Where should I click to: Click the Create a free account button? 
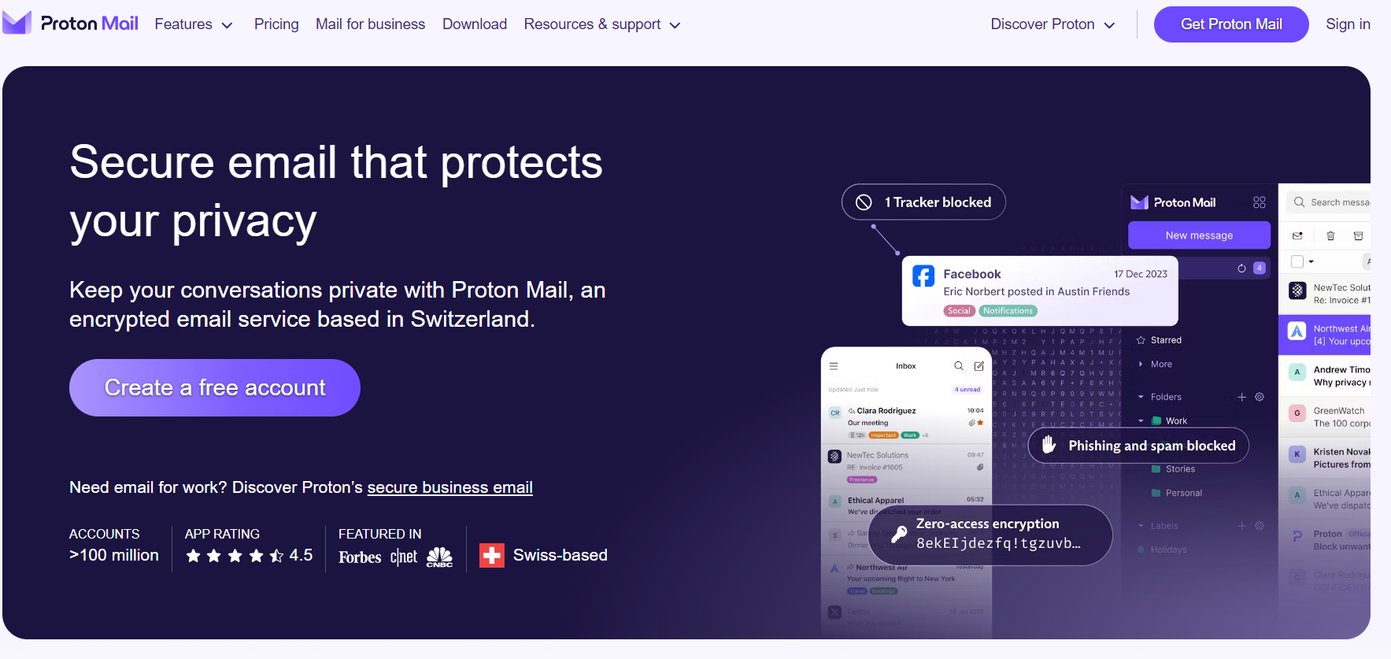click(215, 388)
